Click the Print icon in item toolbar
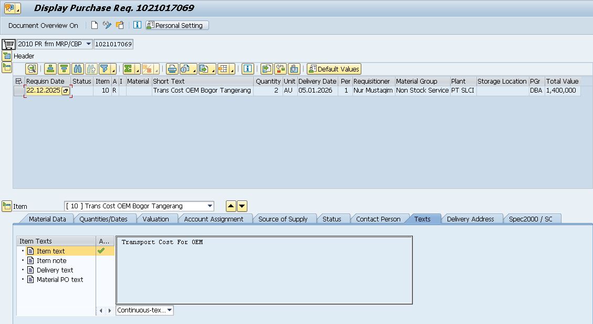 pyautogui.click(x=172, y=69)
